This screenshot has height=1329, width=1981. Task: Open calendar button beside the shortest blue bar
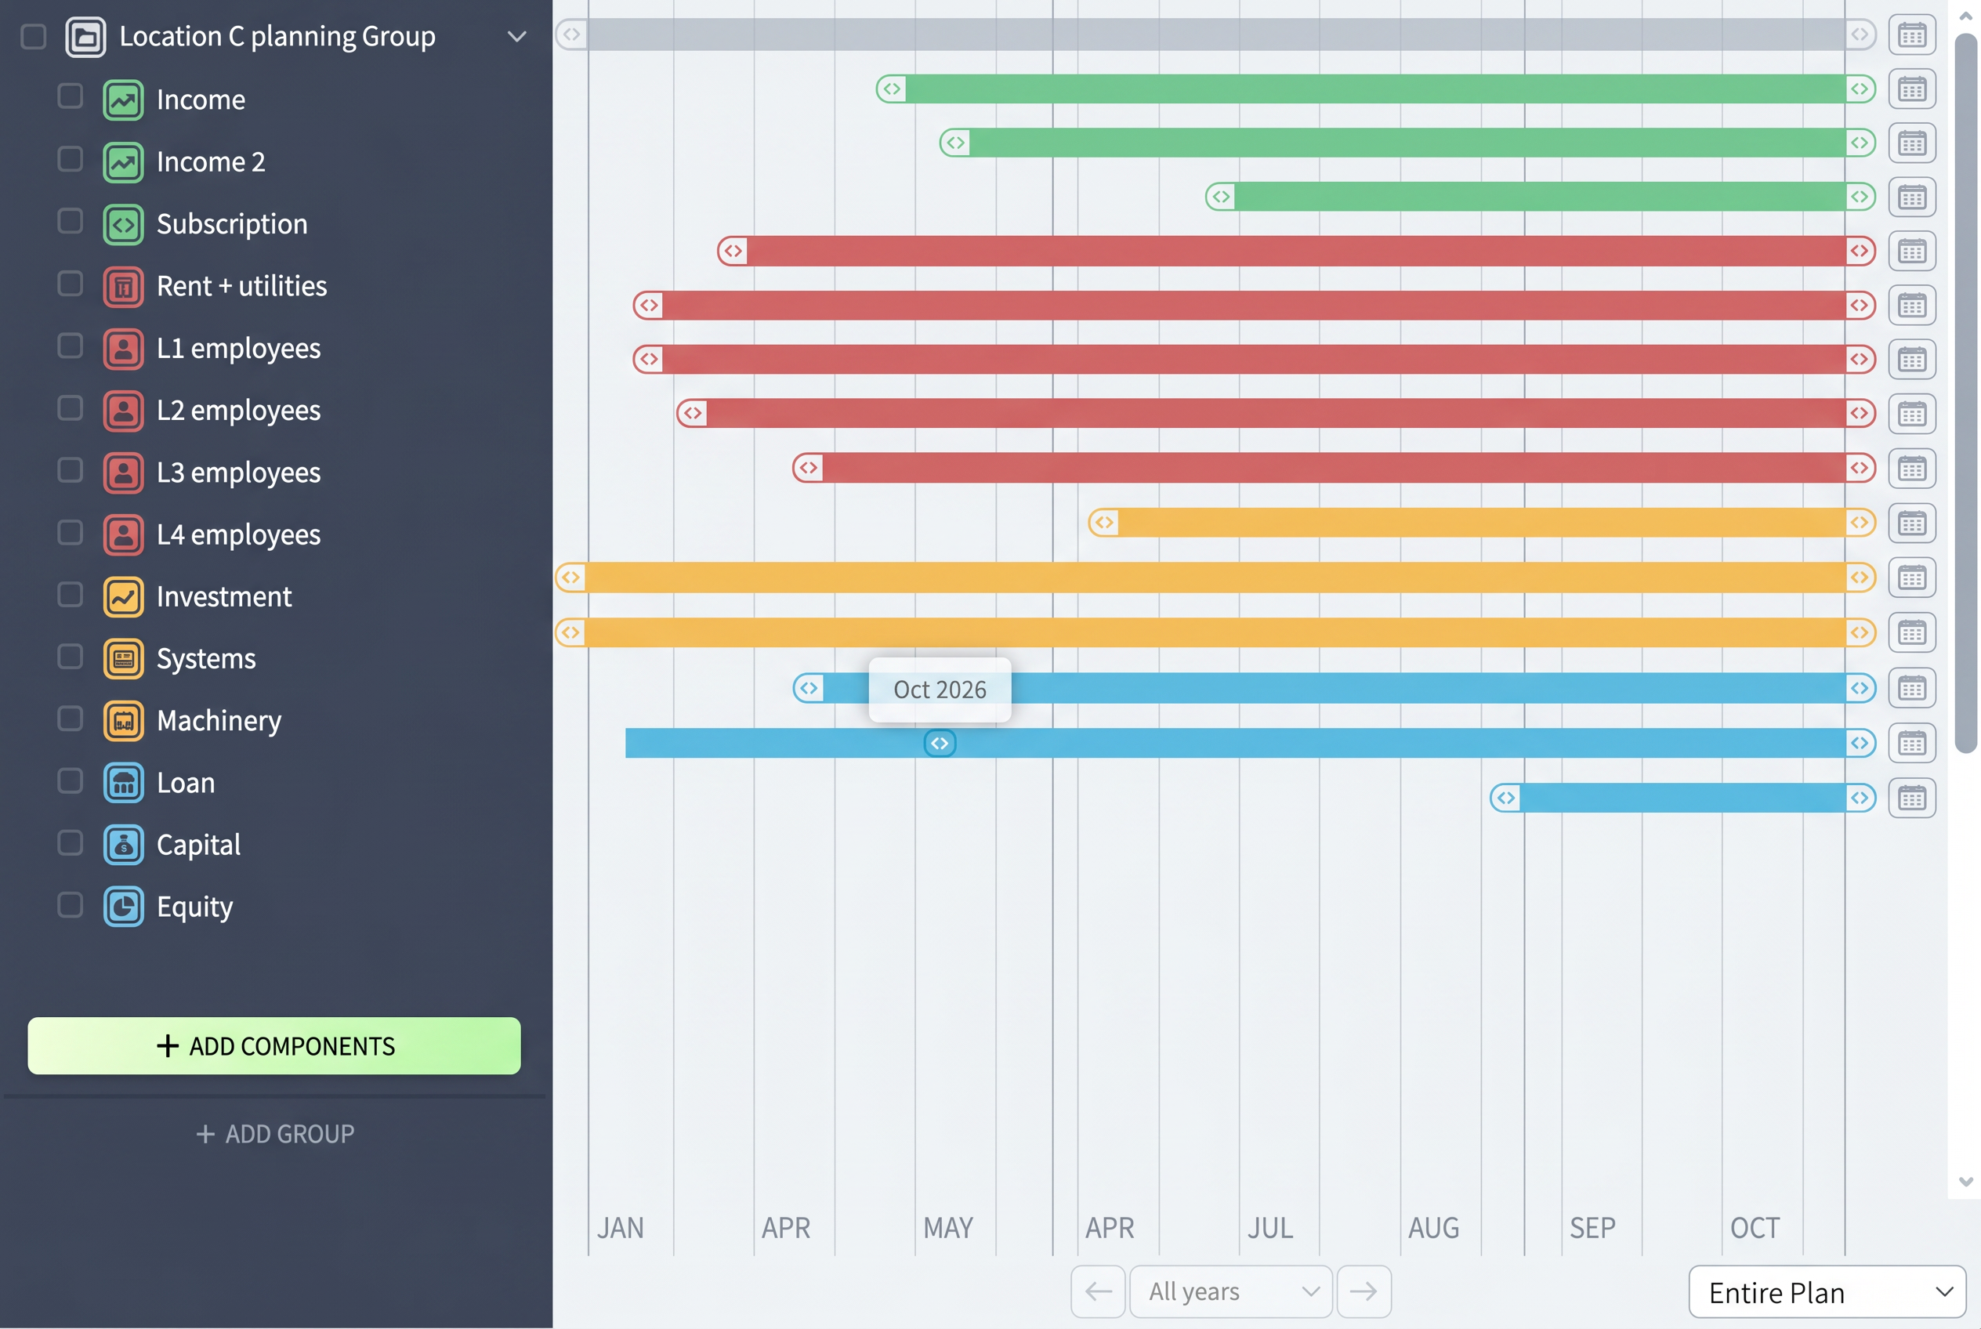pyautogui.click(x=1911, y=798)
